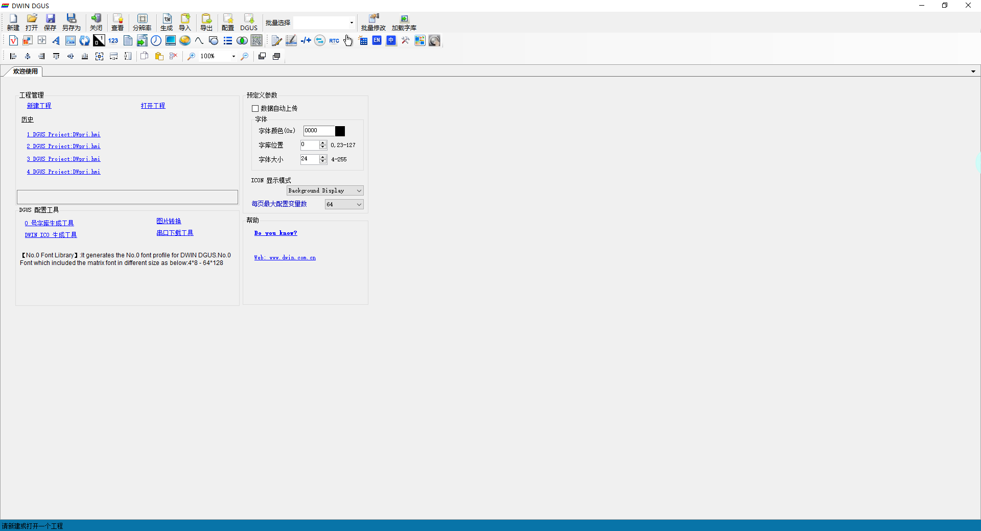Image resolution: width=981 pixels, height=531 pixels.
Task: Select the red V variable icon tool
Action: 13,41
